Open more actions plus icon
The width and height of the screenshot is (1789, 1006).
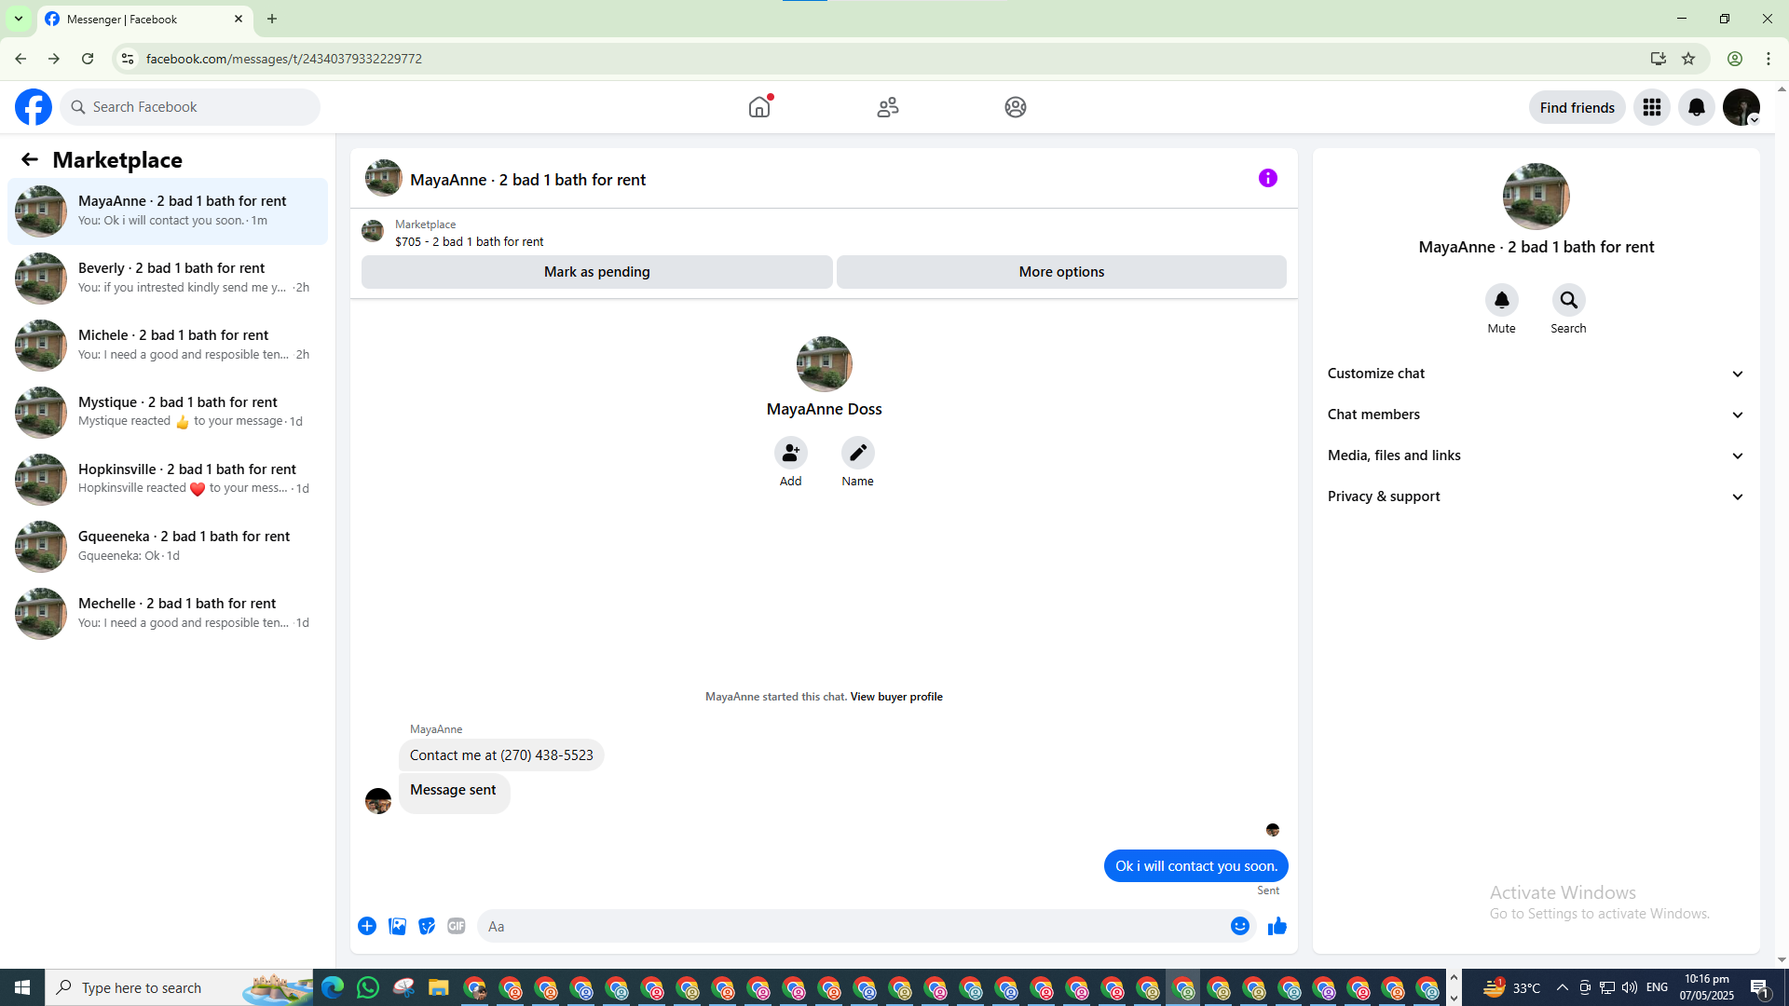(367, 926)
